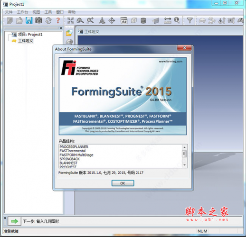Close the next-step bar with its X
The height and width of the screenshot is (237, 246).
(x=5, y=218)
